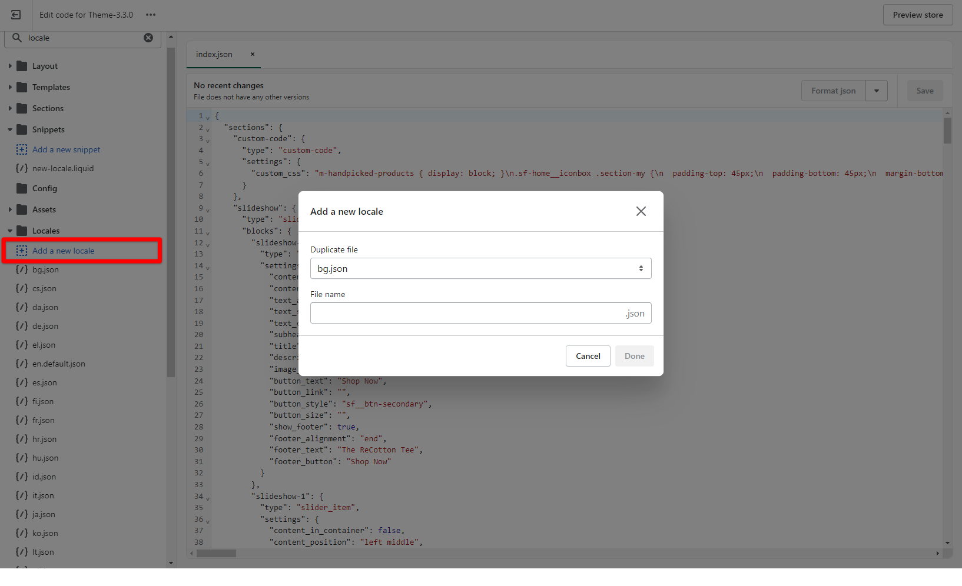Close the index.json tab

tap(253, 54)
